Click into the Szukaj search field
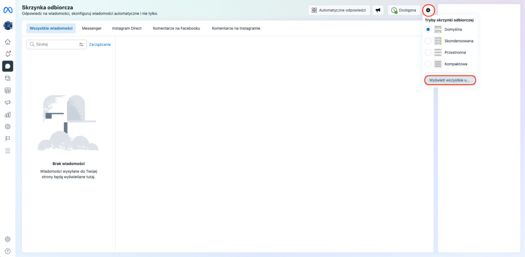 pos(54,45)
